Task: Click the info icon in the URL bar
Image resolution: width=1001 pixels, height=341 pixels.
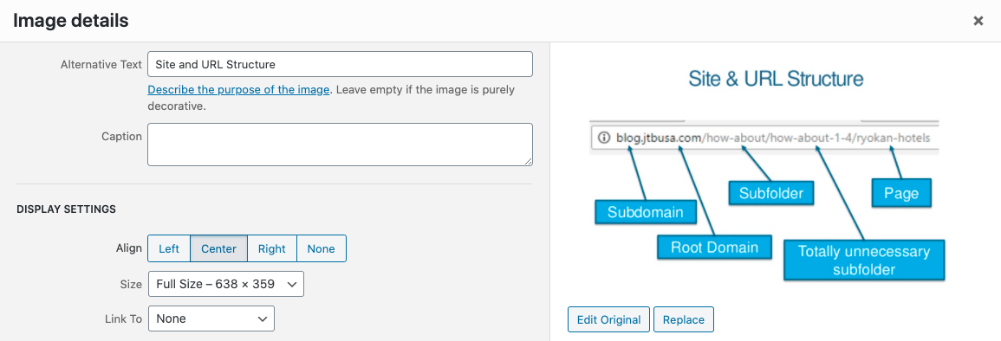Action: [x=603, y=137]
